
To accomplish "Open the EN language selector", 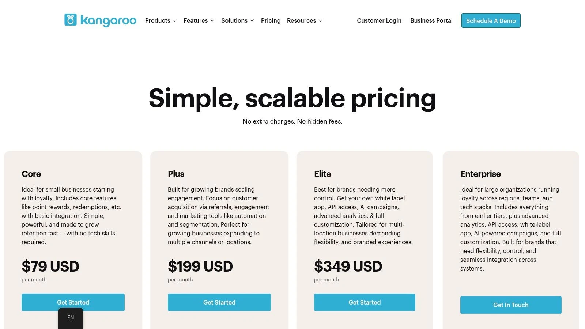I will tap(71, 318).
